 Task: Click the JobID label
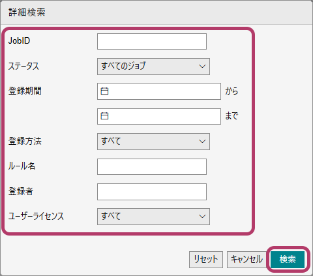click(x=19, y=40)
